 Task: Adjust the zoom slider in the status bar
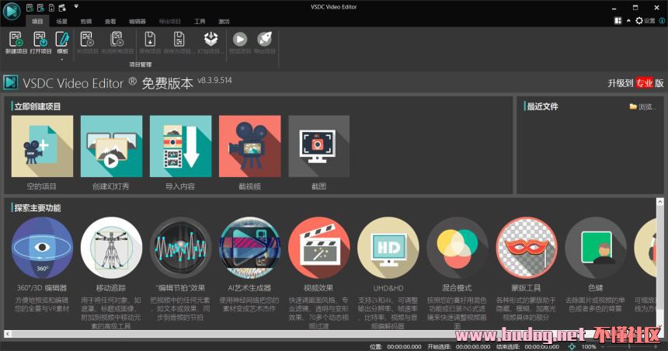coord(629,346)
